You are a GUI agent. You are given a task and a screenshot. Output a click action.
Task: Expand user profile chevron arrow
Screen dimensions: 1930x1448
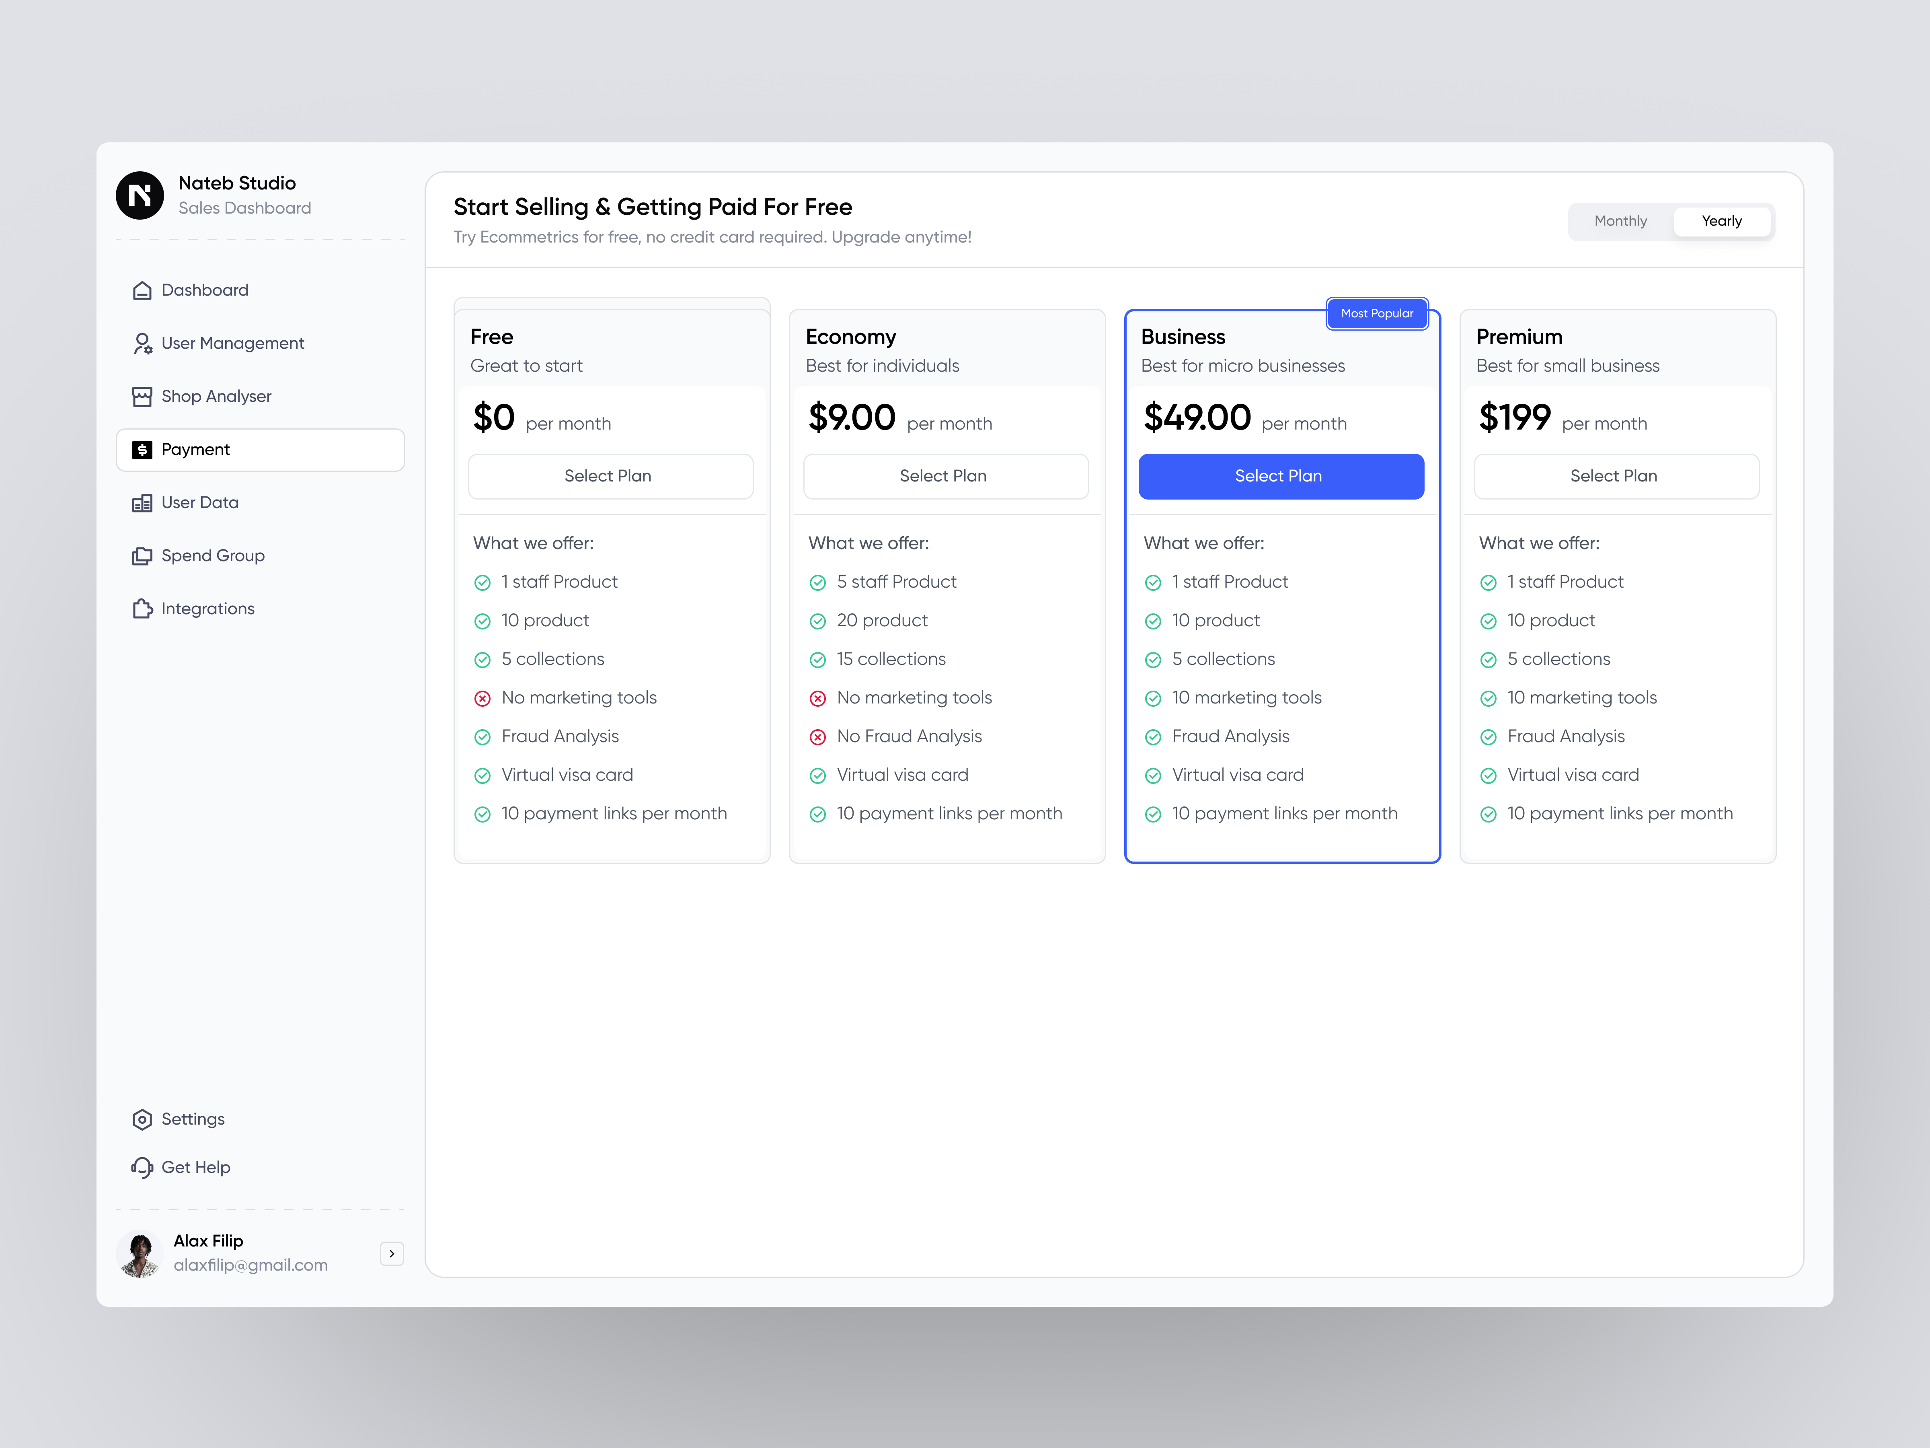click(x=392, y=1253)
